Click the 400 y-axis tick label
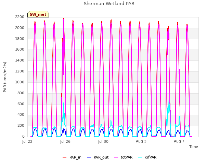The width and height of the screenshot is (219, 164). [21, 115]
